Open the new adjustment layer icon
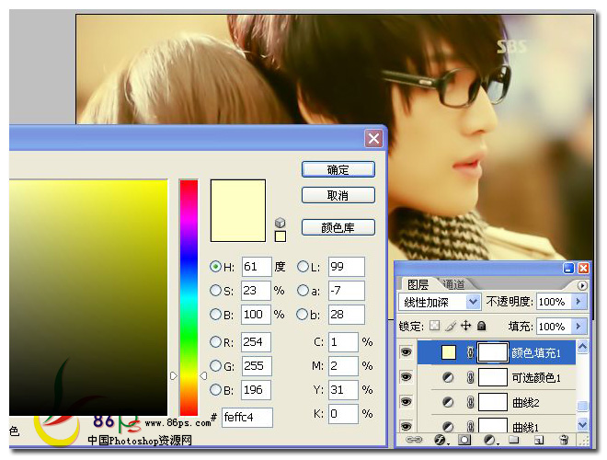The width and height of the screenshot is (607, 460). tap(490, 440)
